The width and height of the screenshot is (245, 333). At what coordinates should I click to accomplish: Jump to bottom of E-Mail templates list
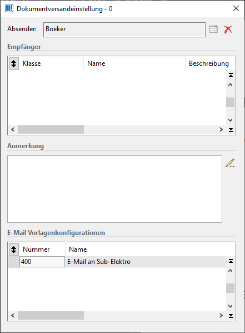231,316
